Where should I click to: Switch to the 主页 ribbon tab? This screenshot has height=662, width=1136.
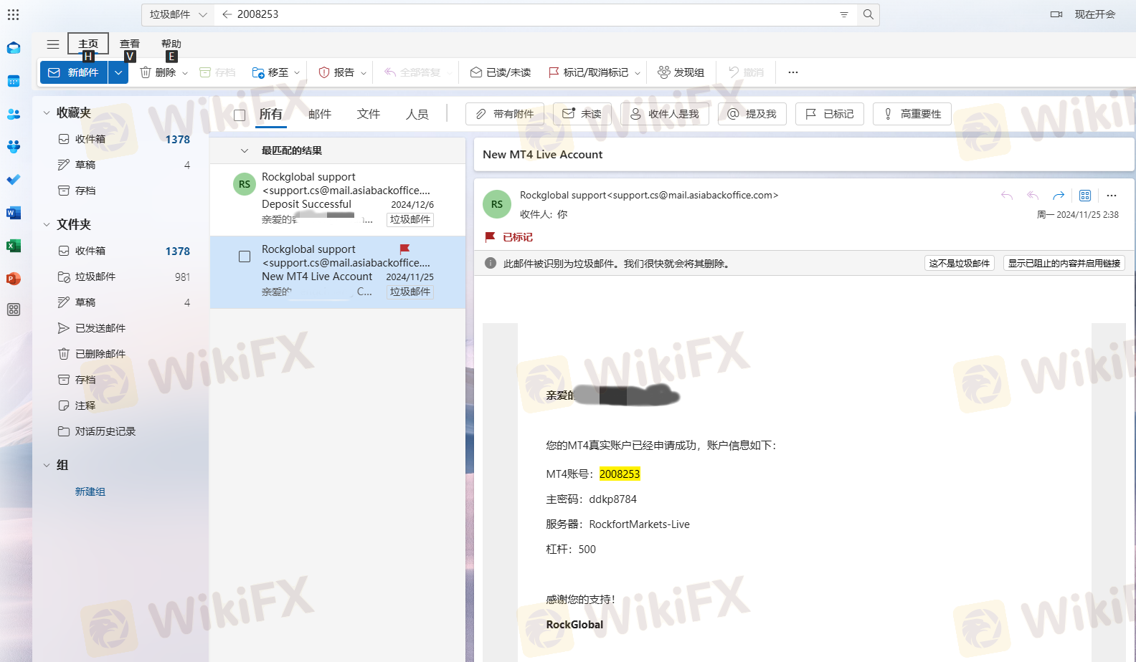[88, 44]
